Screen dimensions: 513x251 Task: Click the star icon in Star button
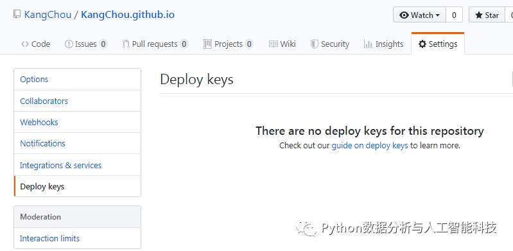click(479, 15)
